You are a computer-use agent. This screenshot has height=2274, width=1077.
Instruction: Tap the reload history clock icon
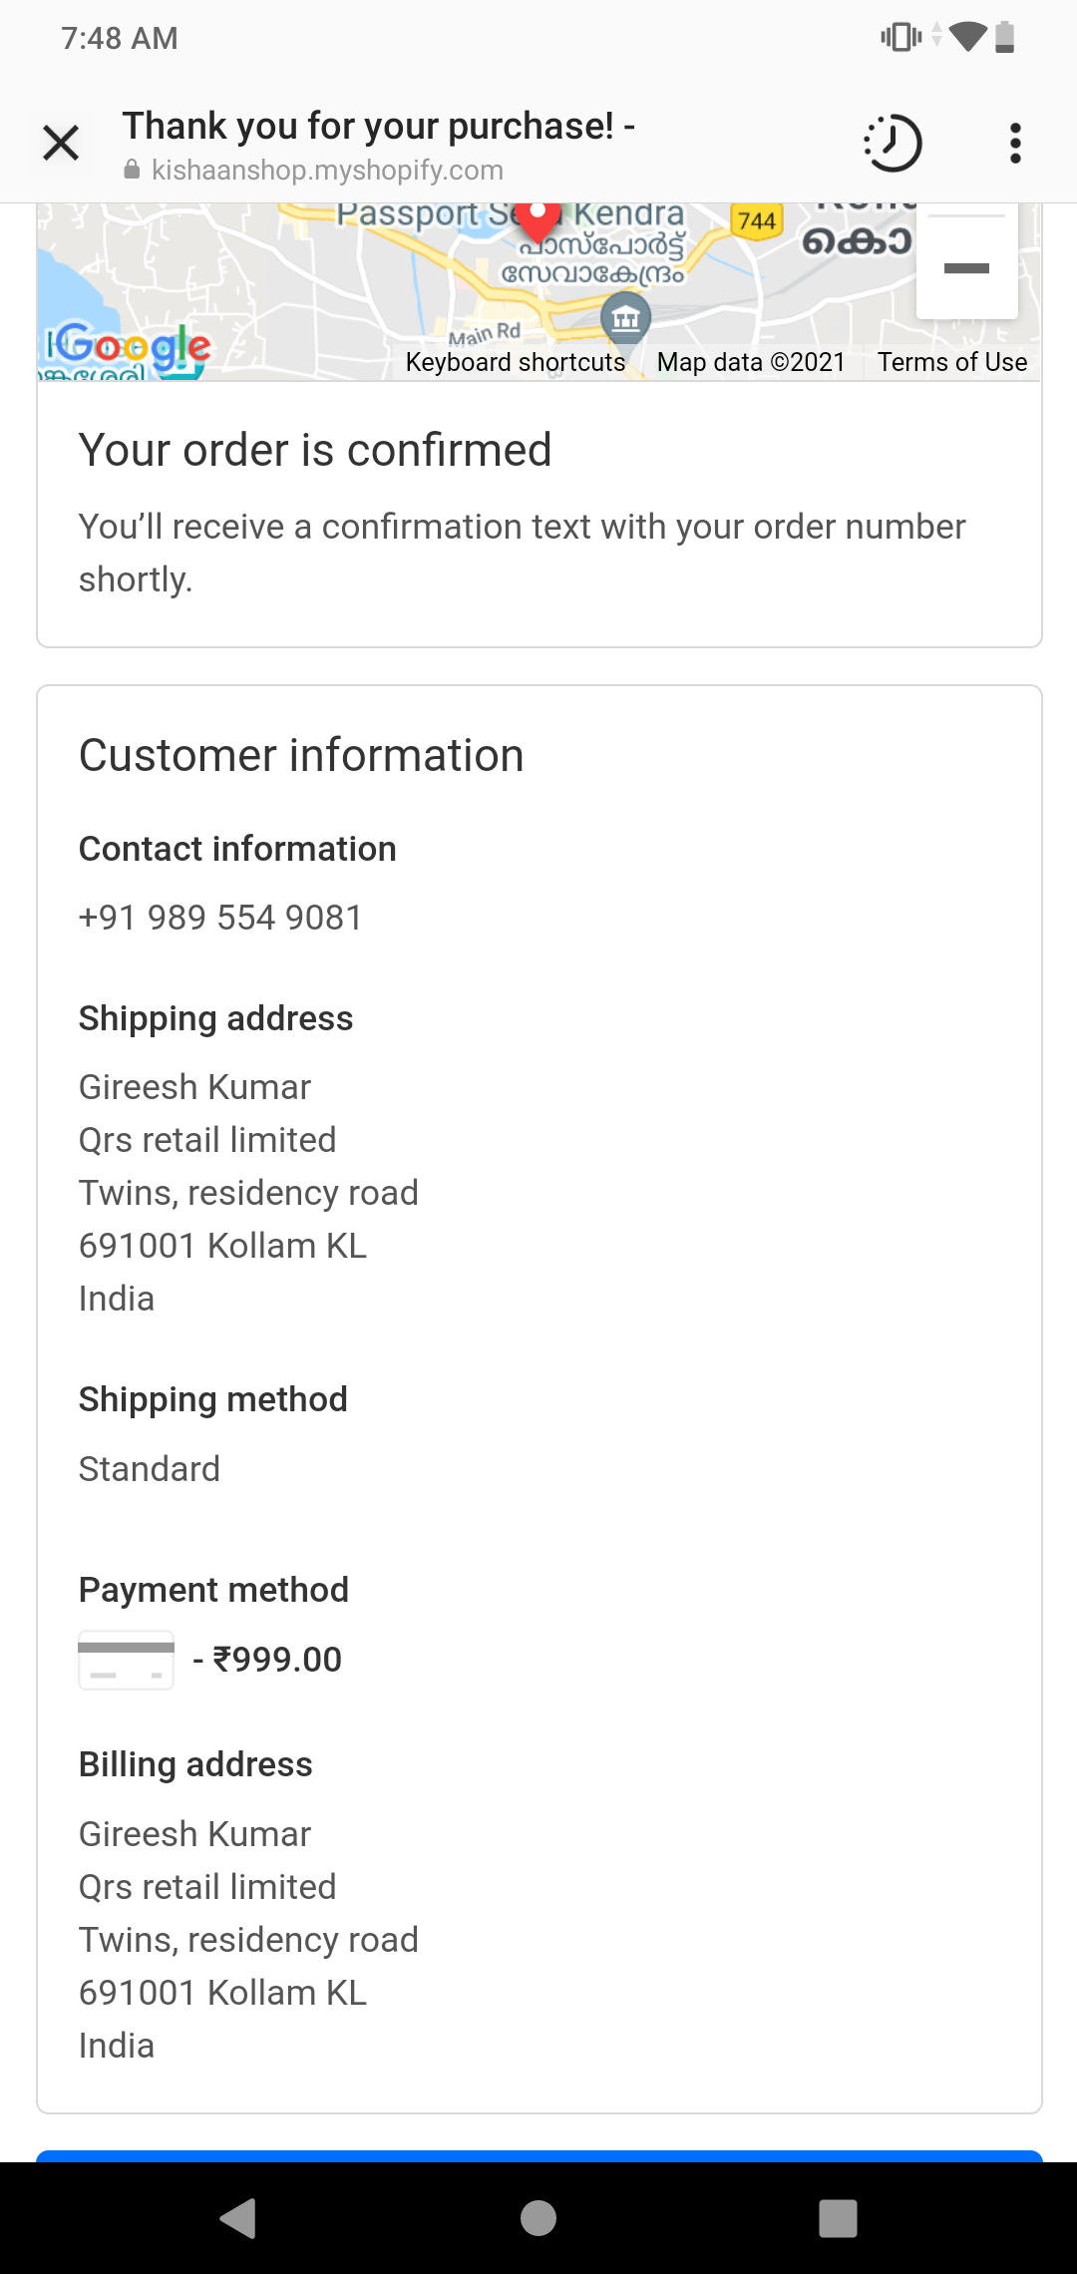pyautogui.click(x=893, y=143)
